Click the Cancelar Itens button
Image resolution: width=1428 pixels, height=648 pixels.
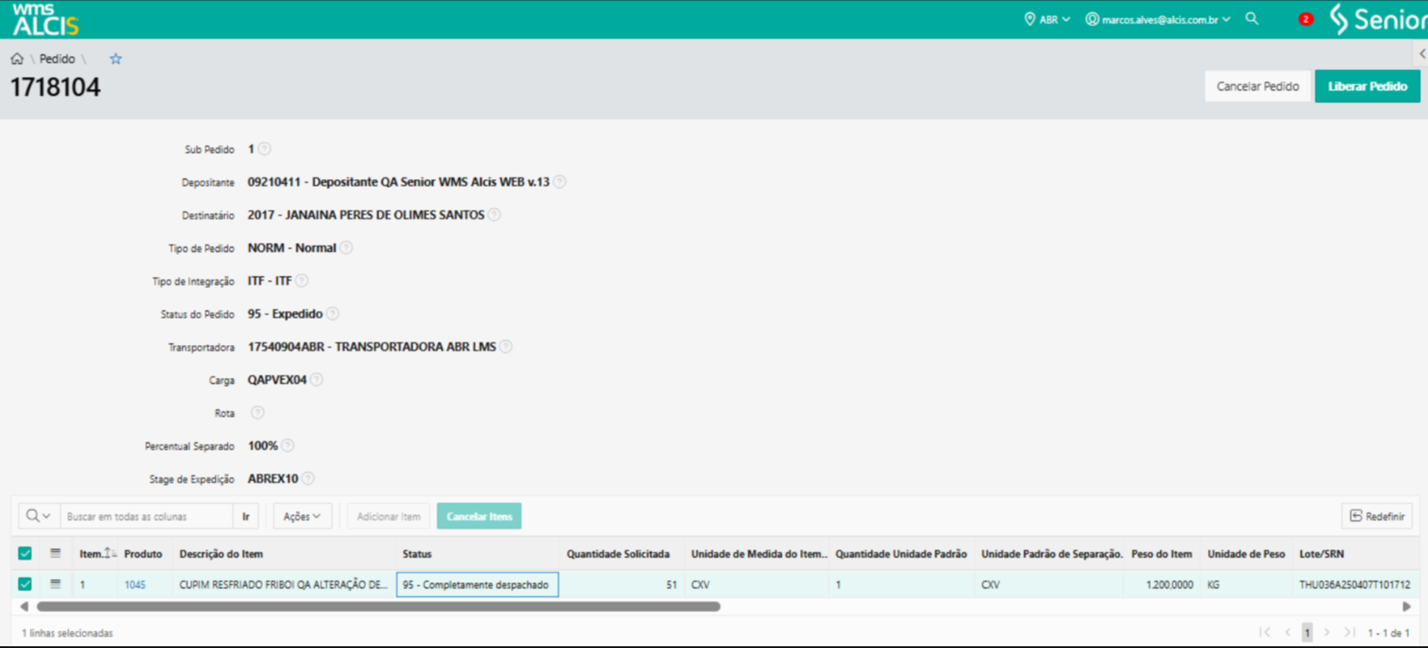(x=479, y=516)
